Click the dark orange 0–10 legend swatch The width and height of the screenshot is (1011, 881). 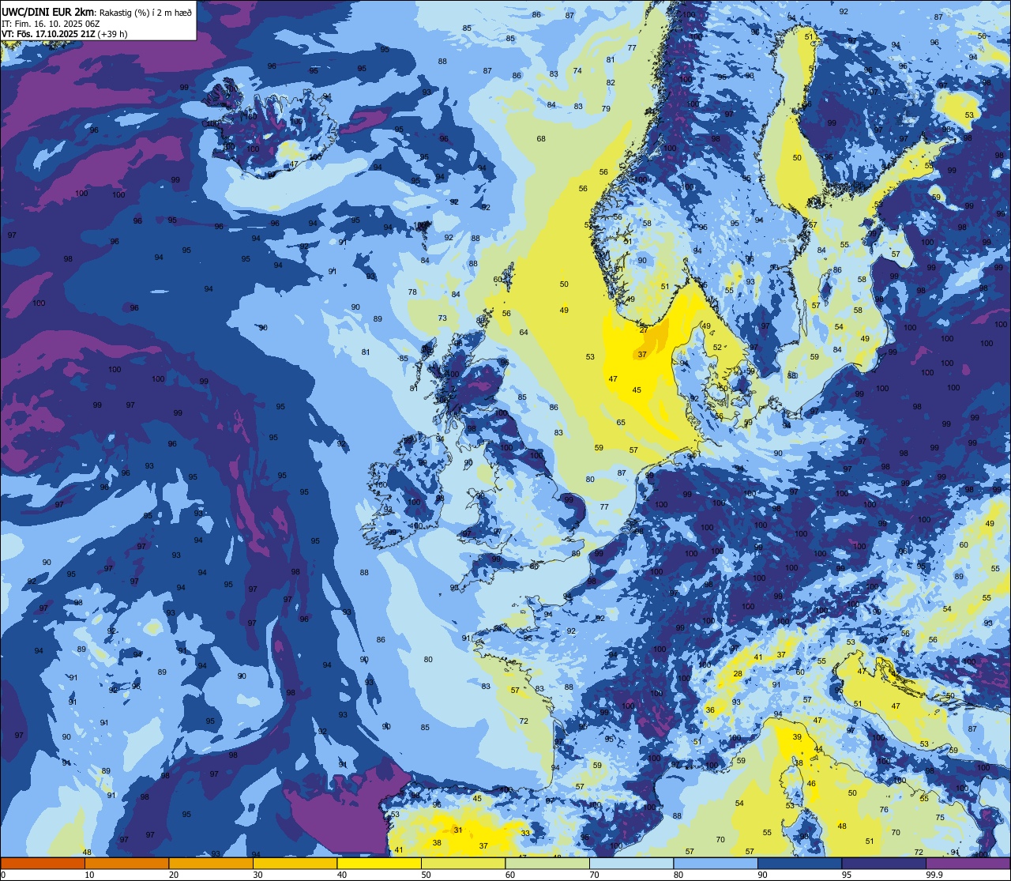(43, 863)
